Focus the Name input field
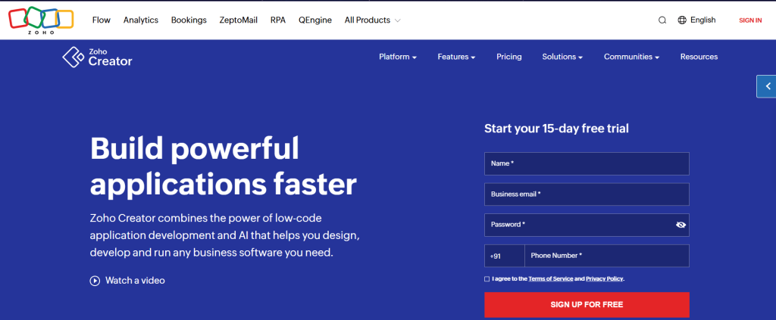 tap(587, 163)
